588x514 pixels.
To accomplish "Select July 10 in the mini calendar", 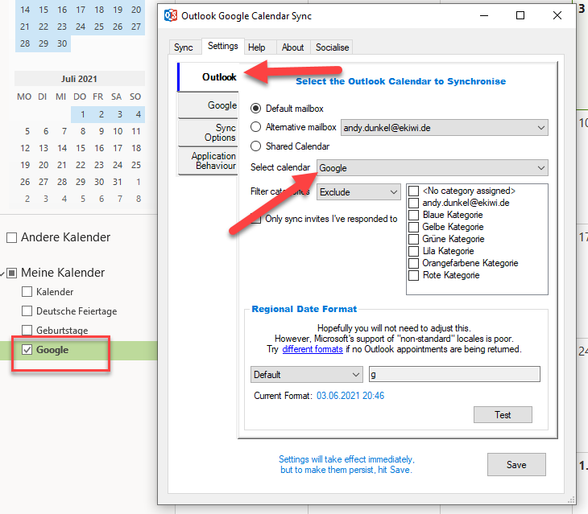I will [x=118, y=131].
